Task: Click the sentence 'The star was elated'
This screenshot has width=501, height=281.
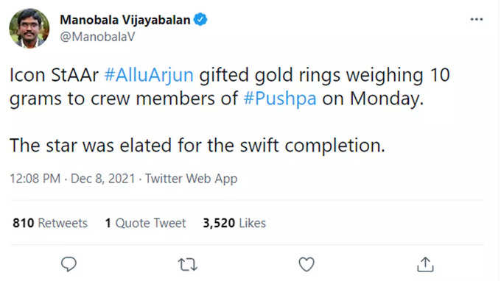Action: point(91,146)
